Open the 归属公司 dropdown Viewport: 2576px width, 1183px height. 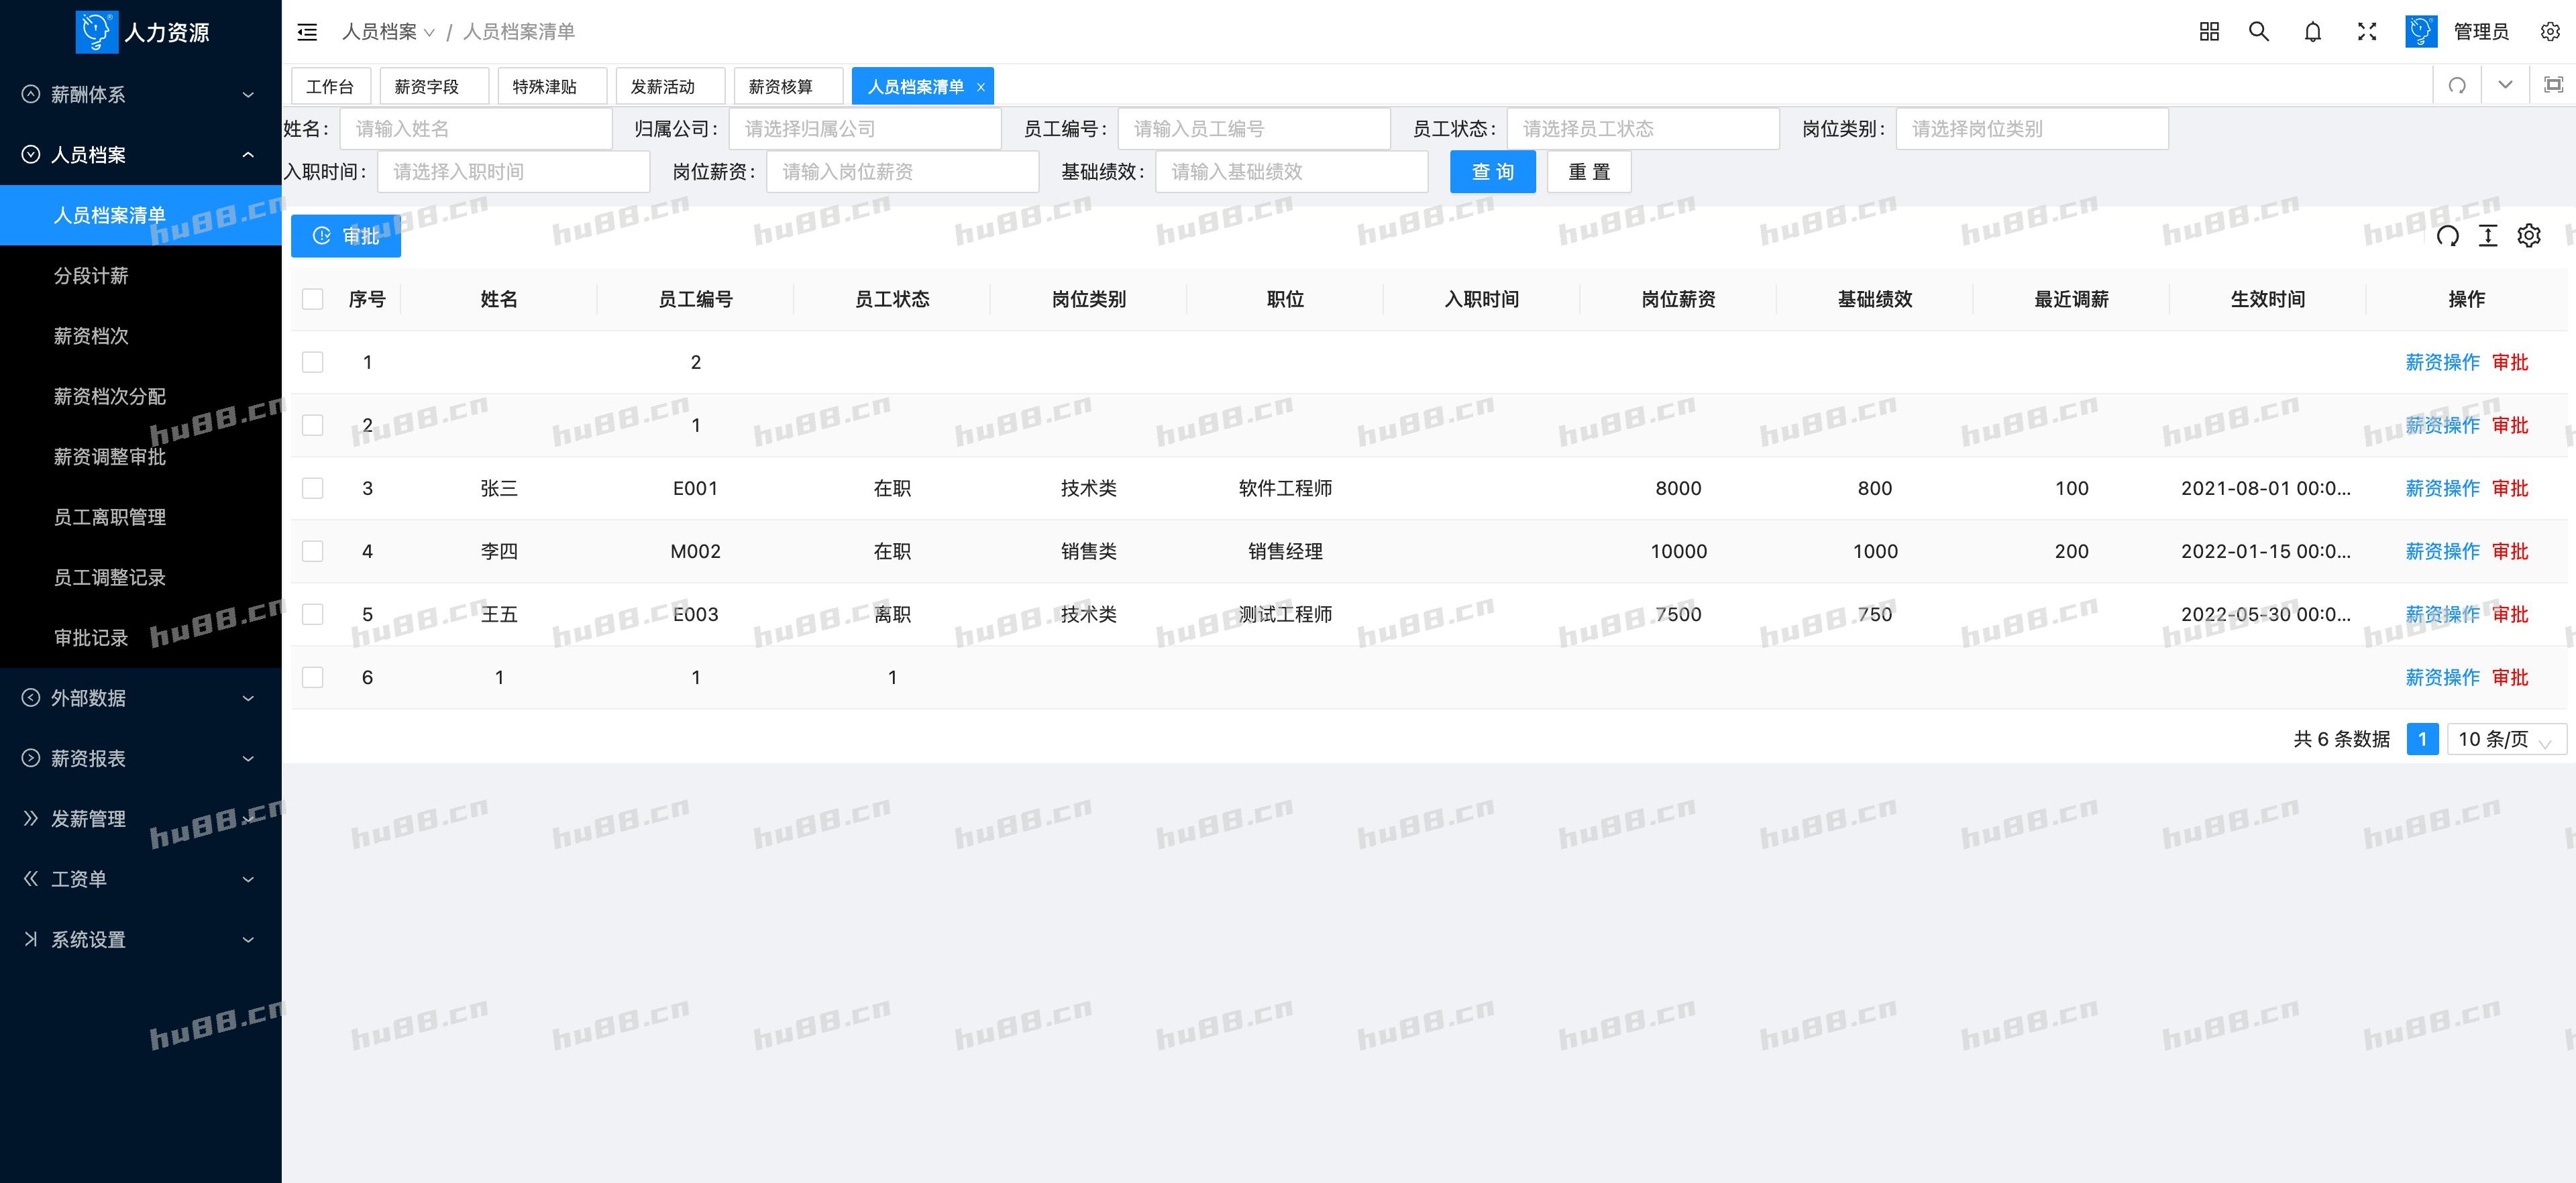[x=865, y=129]
